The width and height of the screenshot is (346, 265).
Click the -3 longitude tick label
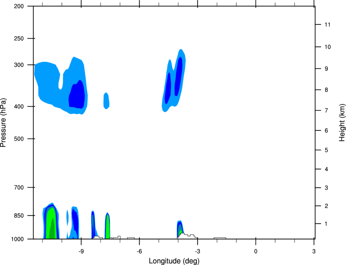197,252
